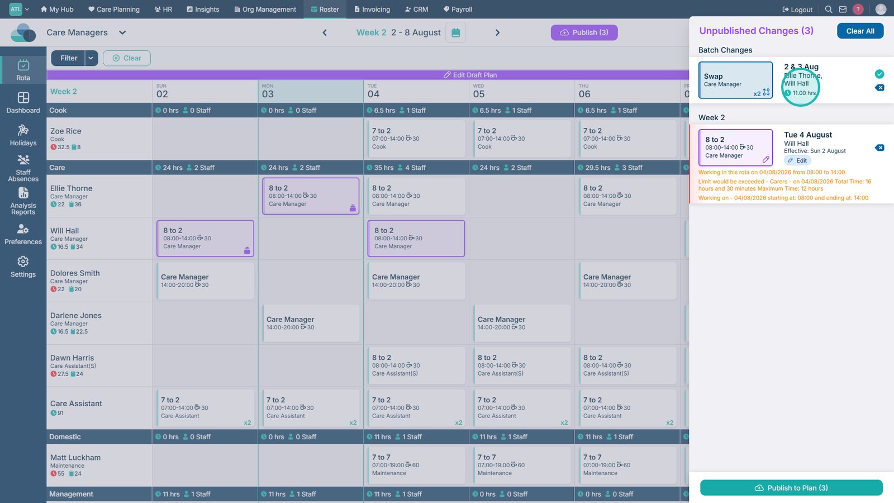Expand the Care Managers rota dropdown
Viewport: 894px width, 503px height.
122,32
